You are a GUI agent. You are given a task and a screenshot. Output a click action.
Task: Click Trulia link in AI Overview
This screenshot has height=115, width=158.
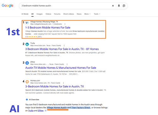point(31,111)
